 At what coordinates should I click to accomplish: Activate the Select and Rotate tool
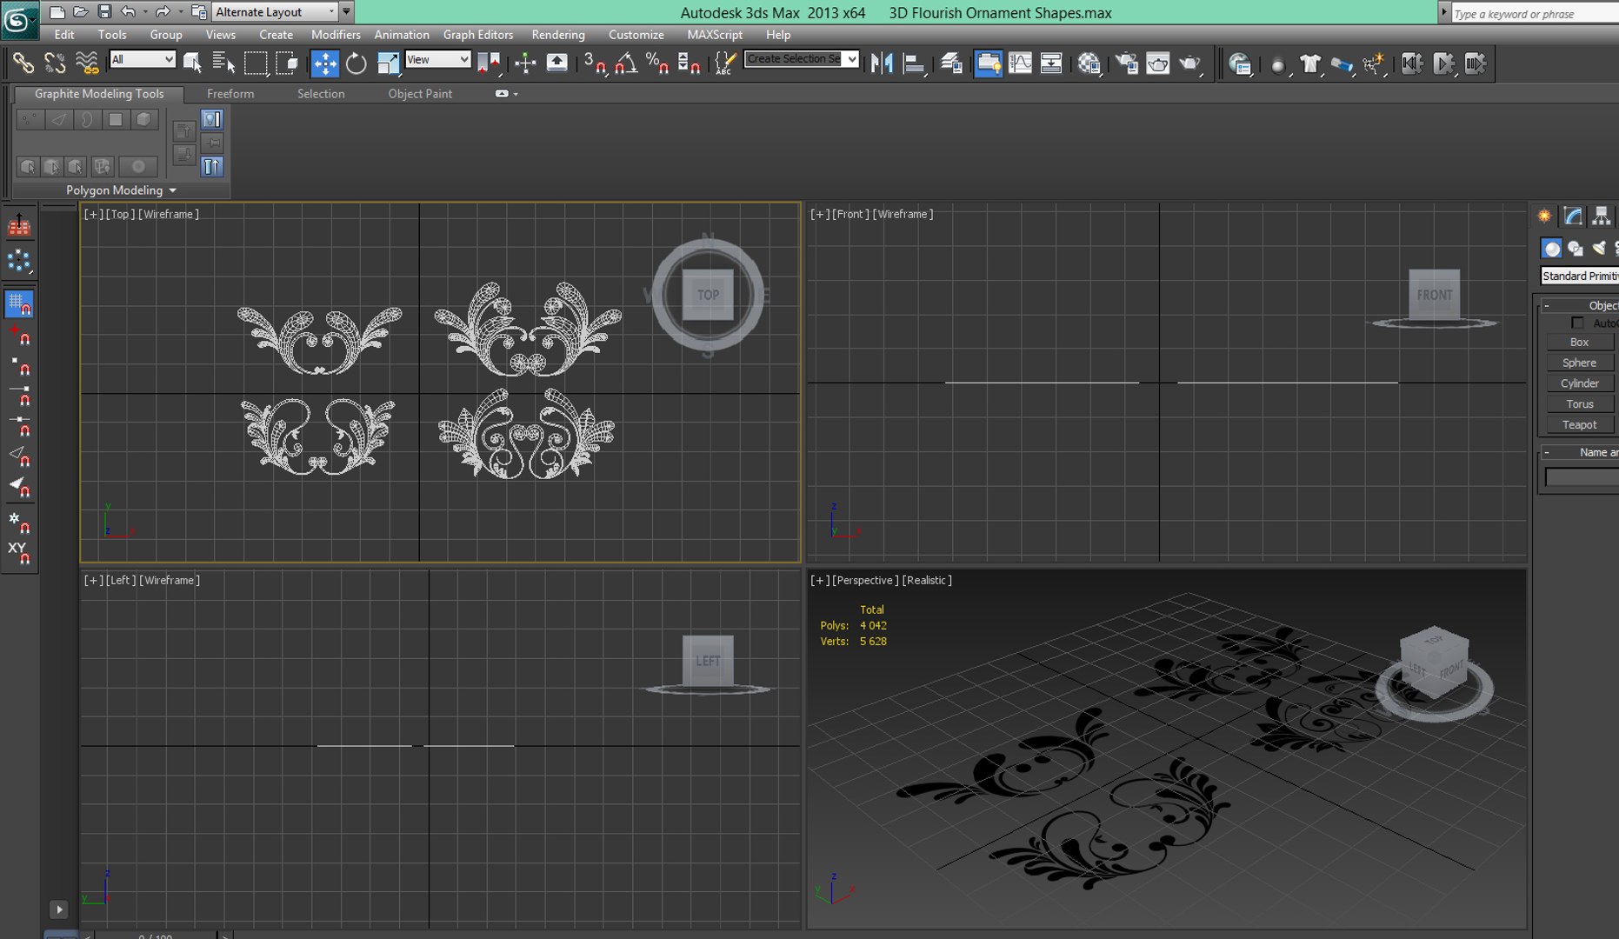[x=356, y=63]
